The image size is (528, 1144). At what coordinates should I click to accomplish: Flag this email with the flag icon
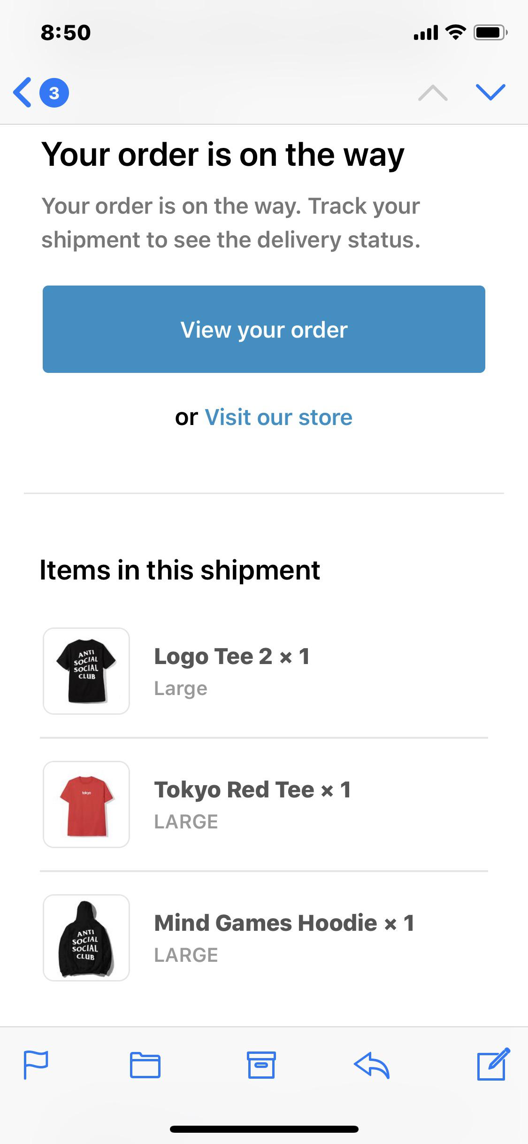[36, 1064]
